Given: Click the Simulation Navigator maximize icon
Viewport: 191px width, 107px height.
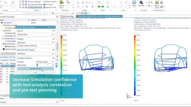Looking at the screenshot, I should click(57, 17).
